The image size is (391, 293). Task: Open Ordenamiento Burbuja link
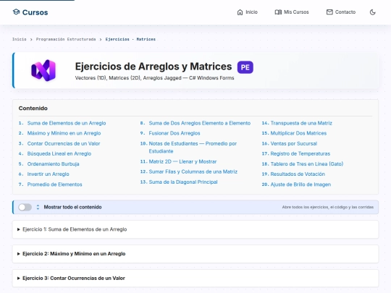pyautogui.click(x=54, y=164)
